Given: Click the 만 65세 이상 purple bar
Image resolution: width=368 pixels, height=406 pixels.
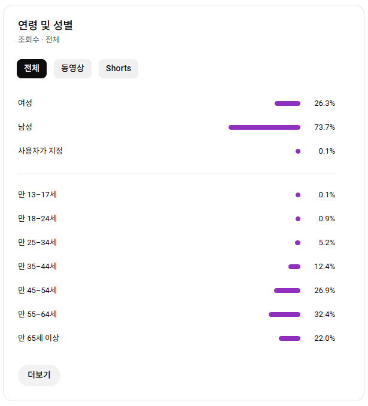Looking at the screenshot, I should (290, 338).
